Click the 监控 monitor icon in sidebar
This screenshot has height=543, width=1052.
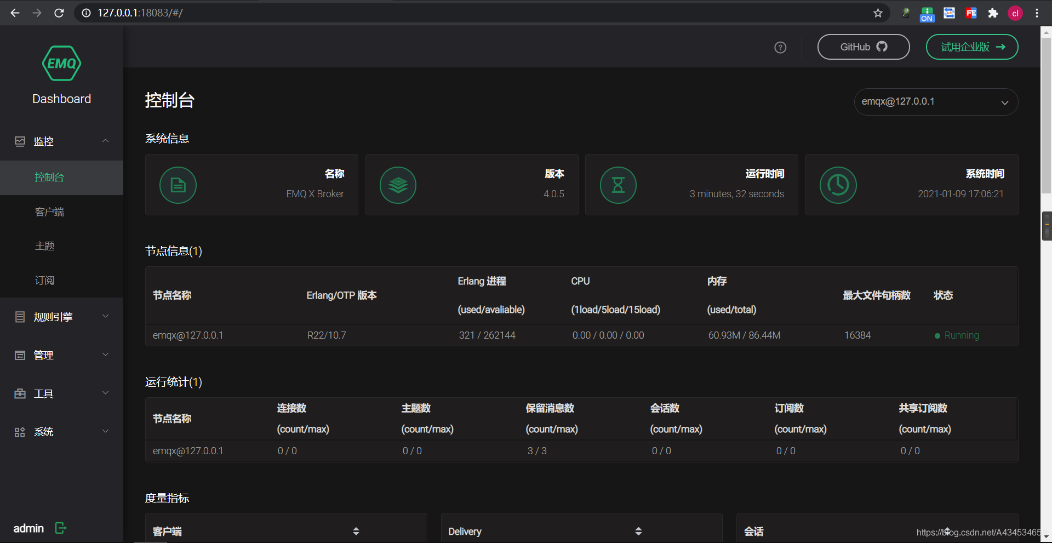(x=20, y=141)
